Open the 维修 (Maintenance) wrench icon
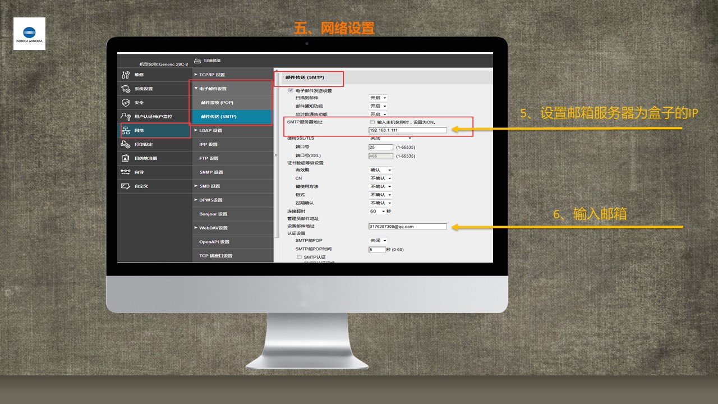718x404 pixels. pyautogui.click(x=126, y=75)
